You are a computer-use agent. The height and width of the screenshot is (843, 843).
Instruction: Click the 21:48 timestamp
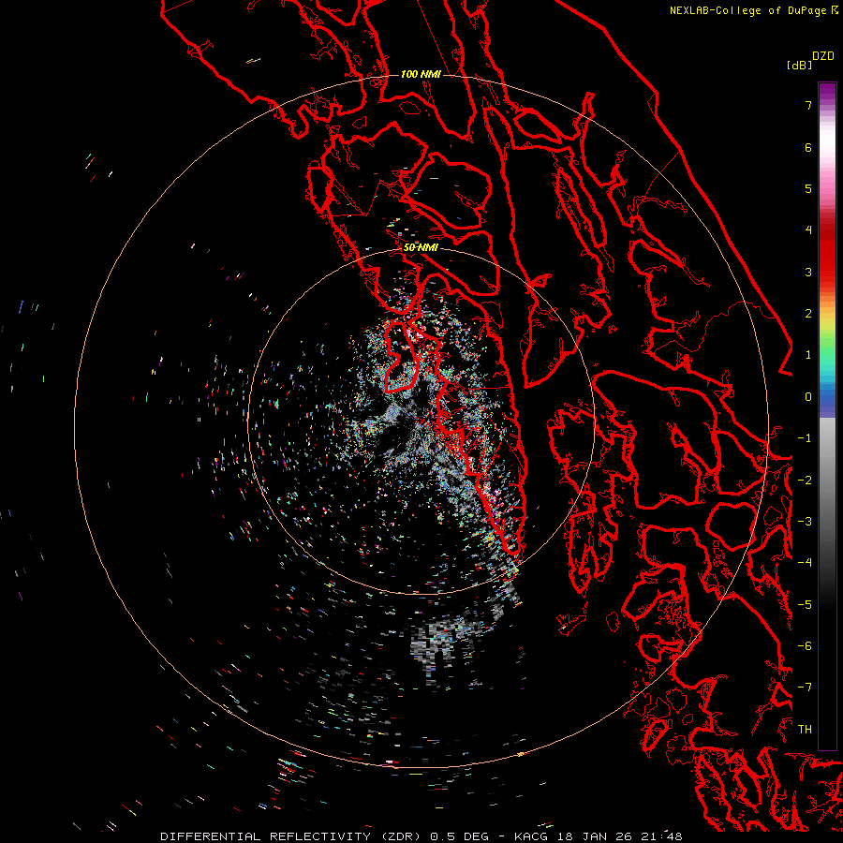[x=661, y=836]
